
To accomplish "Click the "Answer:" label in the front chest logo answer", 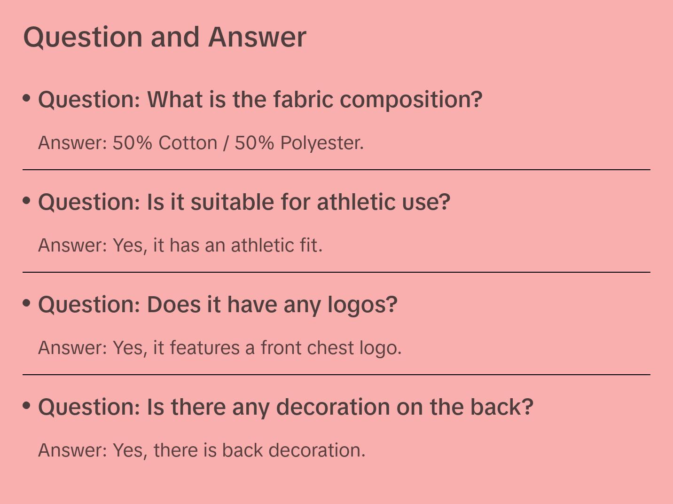I will coord(73,348).
